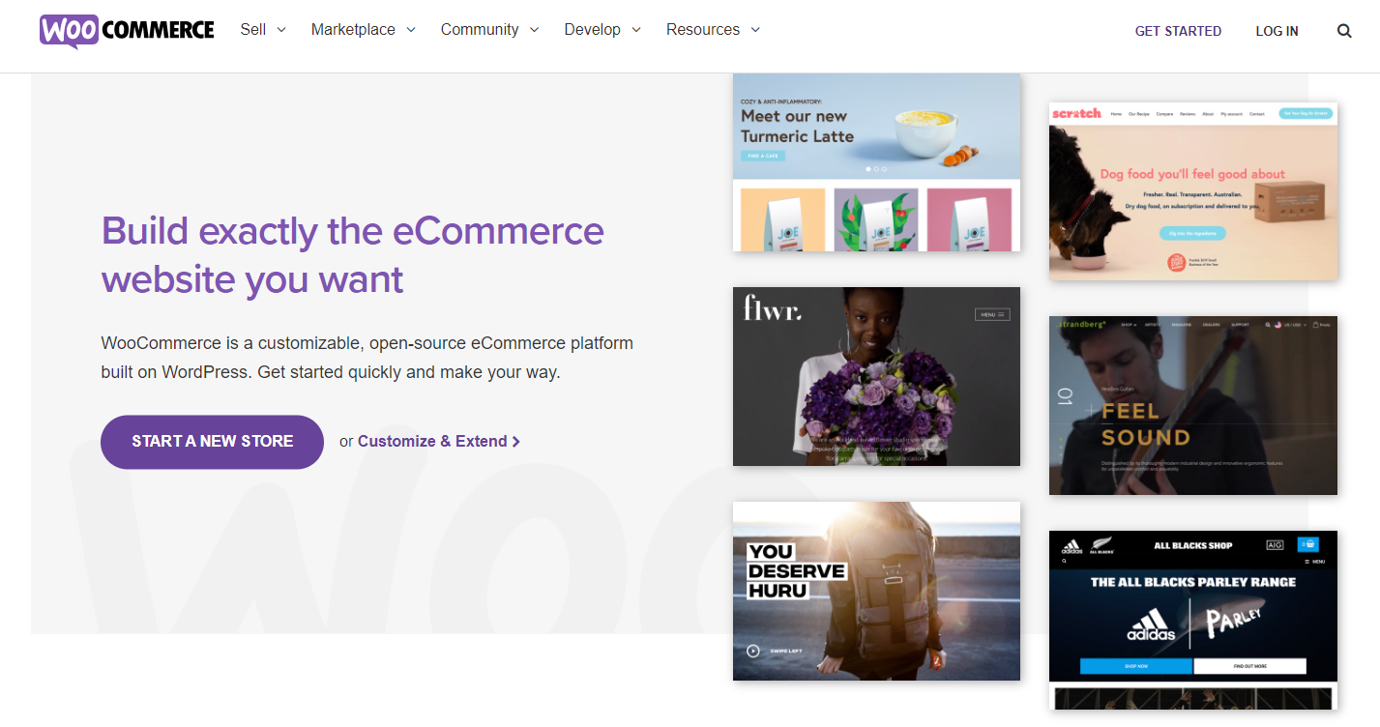This screenshot has height=727, width=1380.
Task: Click the START A NEW STORE button
Action: pos(212,442)
